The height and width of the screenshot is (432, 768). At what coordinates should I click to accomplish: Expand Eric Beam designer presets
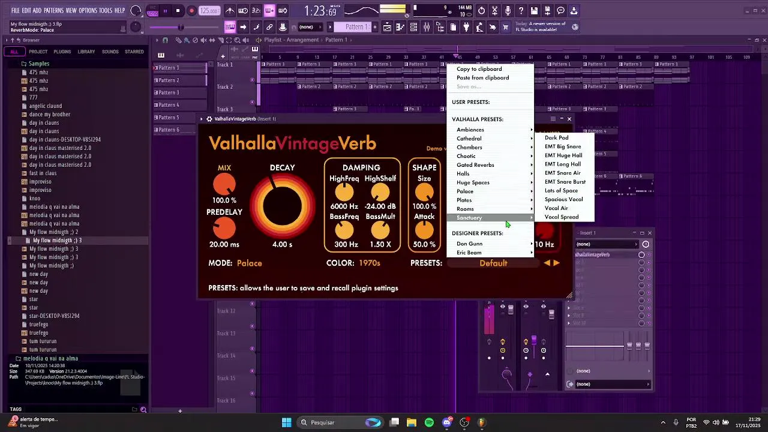(490, 253)
